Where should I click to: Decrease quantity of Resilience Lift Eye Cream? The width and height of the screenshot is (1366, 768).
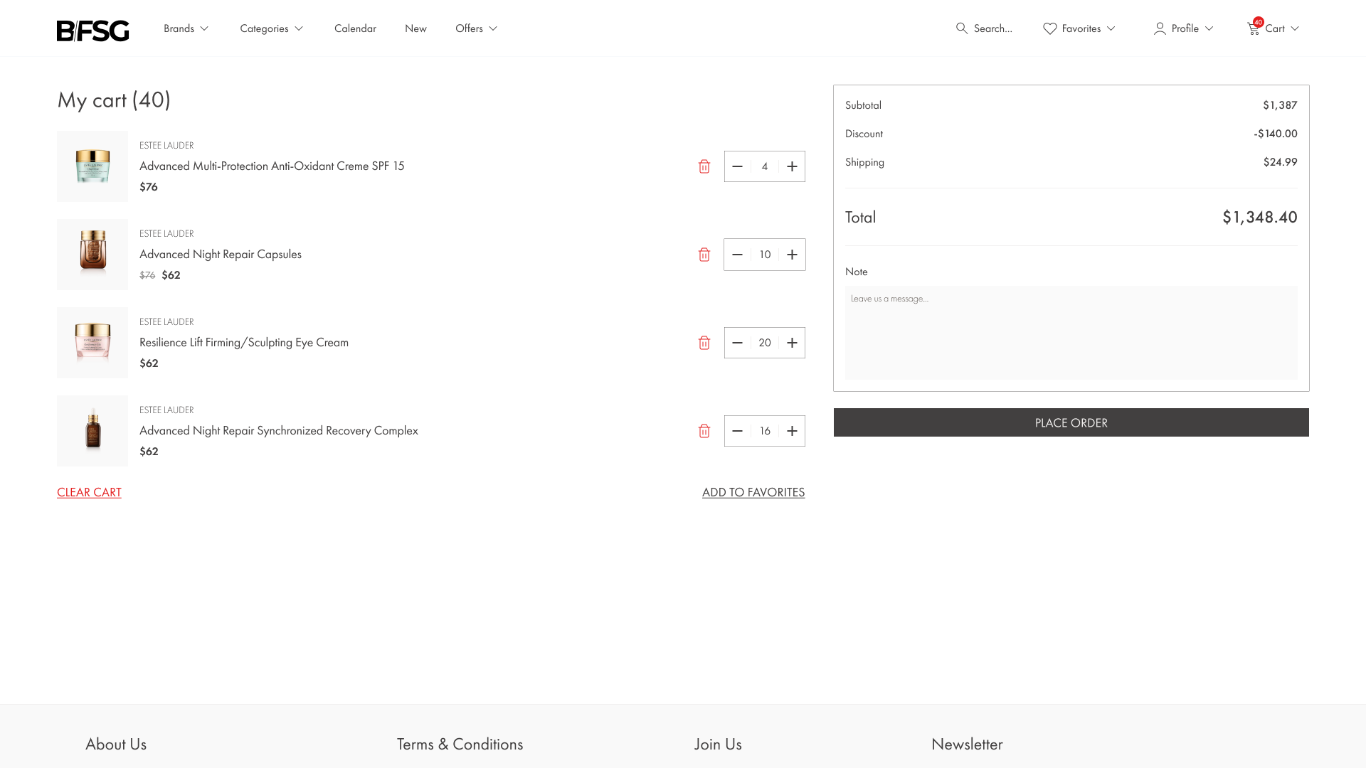click(738, 343)
